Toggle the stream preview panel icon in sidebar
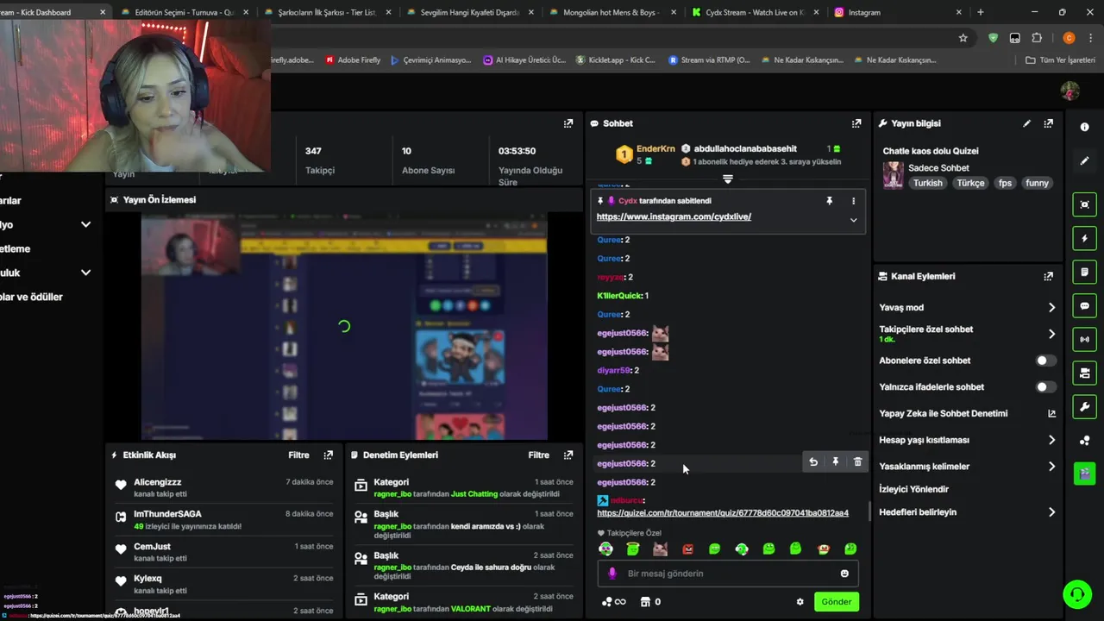Image resolution: width=1104 pixels, height=621 pixels. (1084, 204)
